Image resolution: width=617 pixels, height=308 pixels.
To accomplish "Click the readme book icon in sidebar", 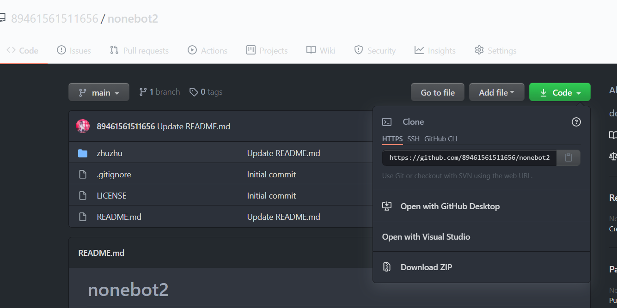I will pyautogui.click(x=613, y=135).
